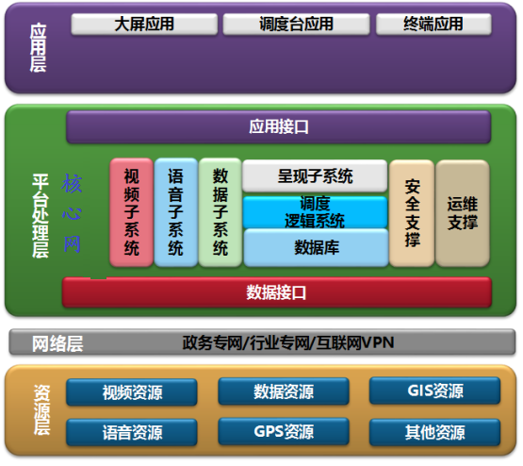Select the 语音资源 button
Viewport: 523px width, 466px height.
(132, 432)
